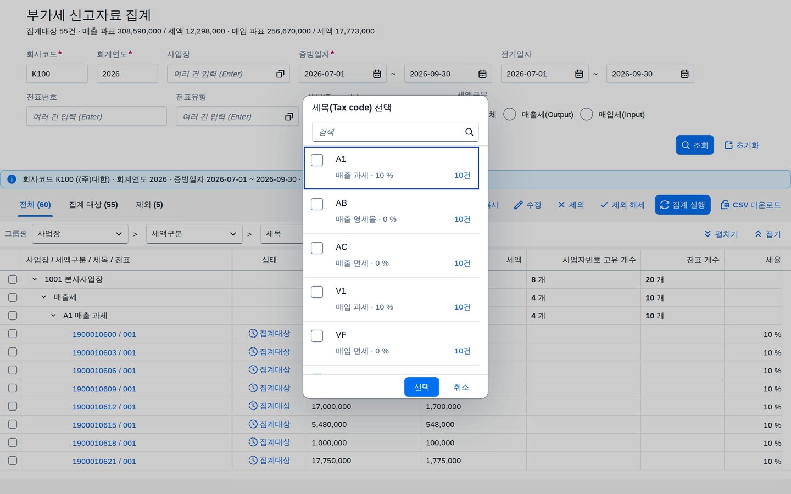
Task: Check the AC tax code checkbox
Action: (x=317, y=248)
